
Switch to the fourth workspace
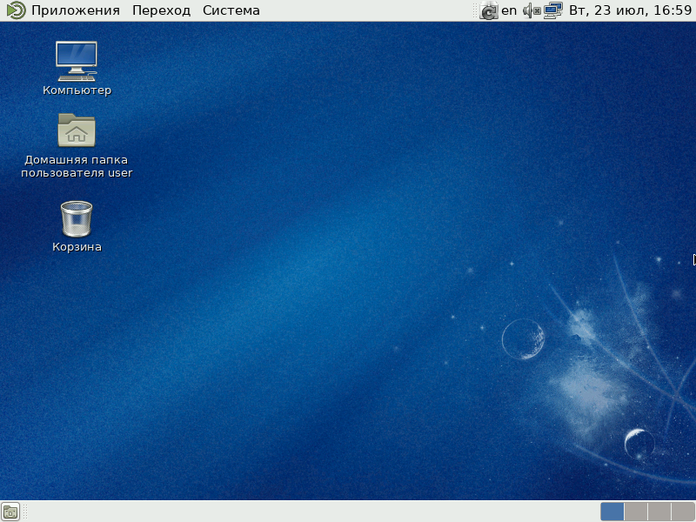point(683,512)
